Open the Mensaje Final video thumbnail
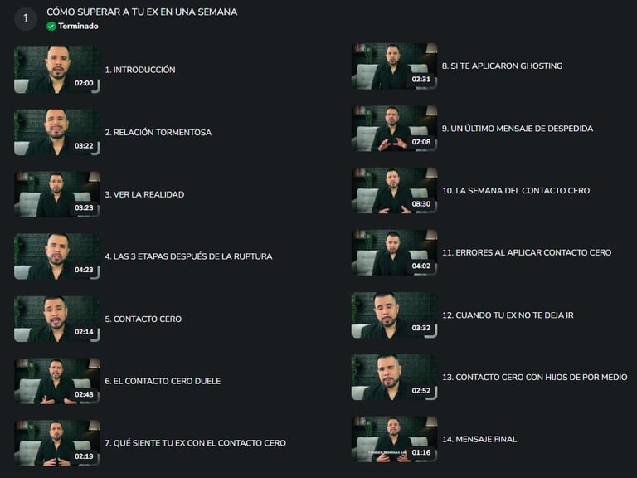 pos(395,439)
